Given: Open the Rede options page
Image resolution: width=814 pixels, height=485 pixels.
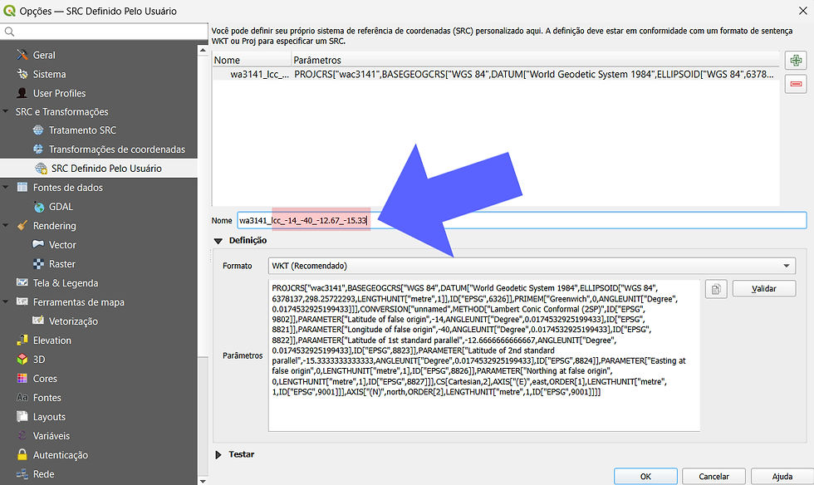Looking at the screenshot, I should pyautogui.click(x=43, y=473).
